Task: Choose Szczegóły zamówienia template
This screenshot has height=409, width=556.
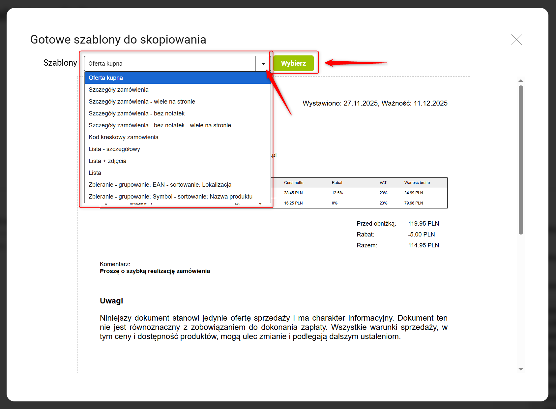Action: (x=119, y=90)
